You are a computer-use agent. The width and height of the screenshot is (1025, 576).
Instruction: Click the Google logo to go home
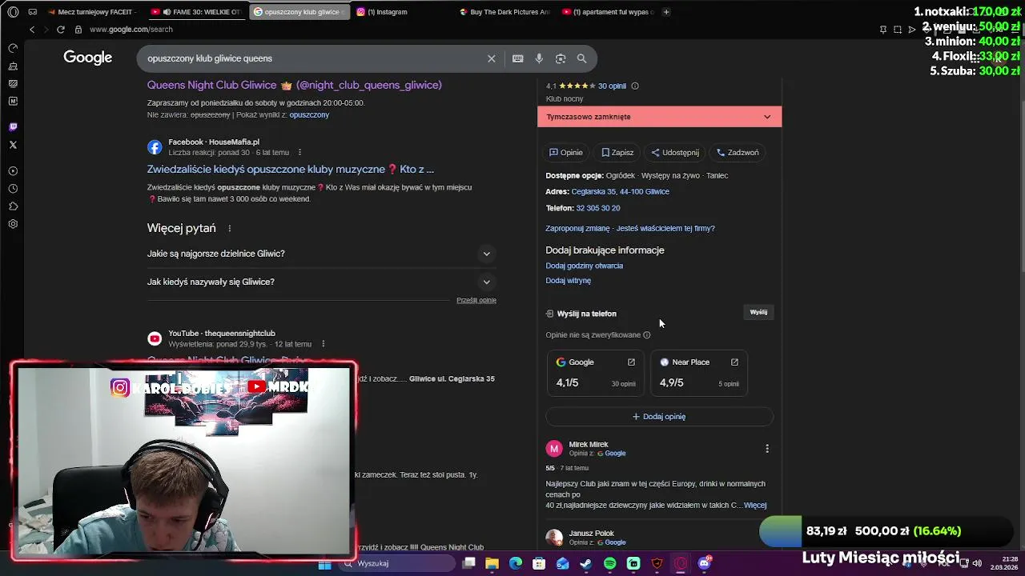click(x=88, y=58)
